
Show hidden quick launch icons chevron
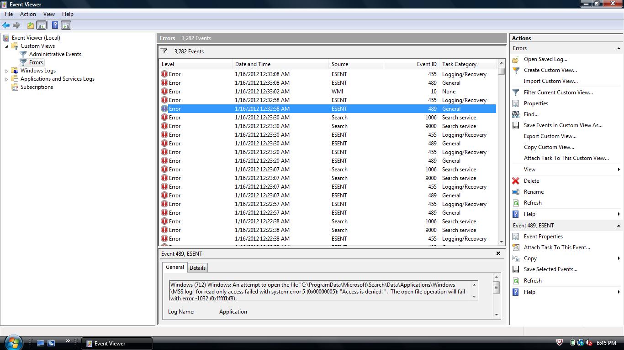68,340
